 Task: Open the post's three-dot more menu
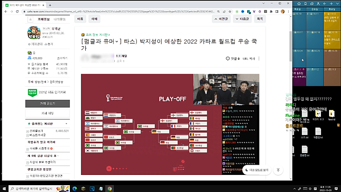(259, 58)
